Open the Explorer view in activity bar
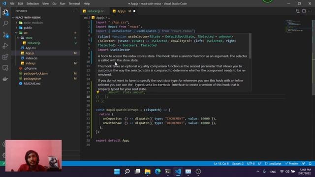The width and height of the screenshot is (315, 177). 5,12
